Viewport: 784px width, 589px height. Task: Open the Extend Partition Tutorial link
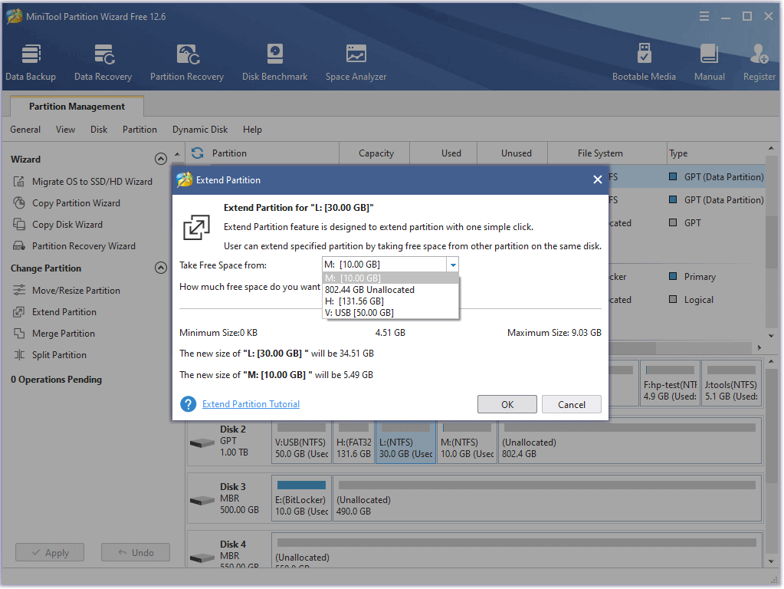(251, 404)
